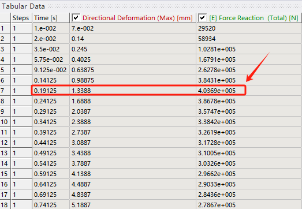Select time cell 3.5e-002
The height and width of the screenshot is (209, 302).
(x=51, y=49)
